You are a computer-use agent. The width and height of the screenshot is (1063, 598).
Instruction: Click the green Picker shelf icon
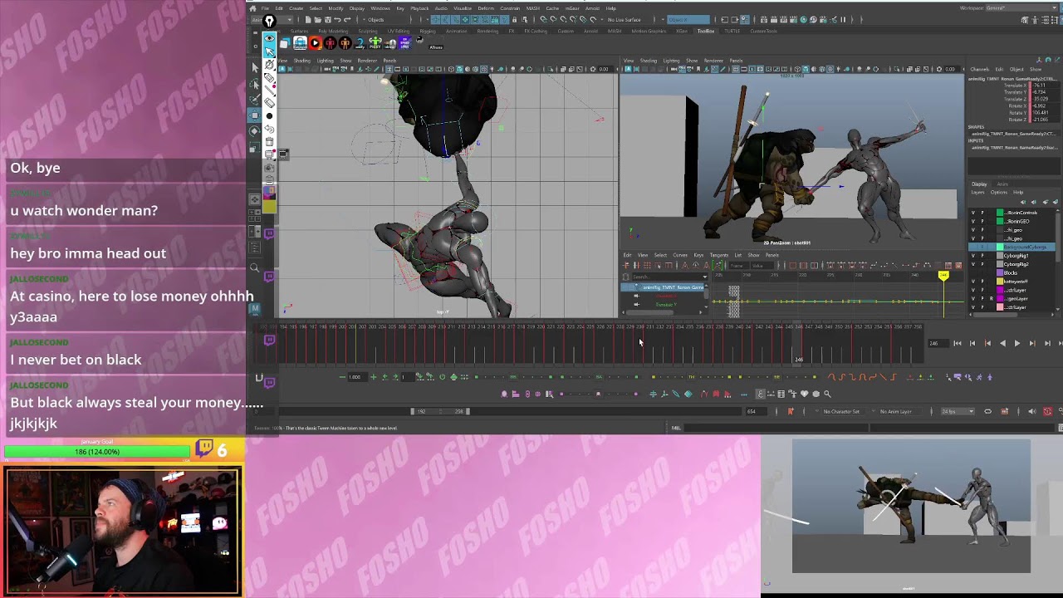point(375,42)
